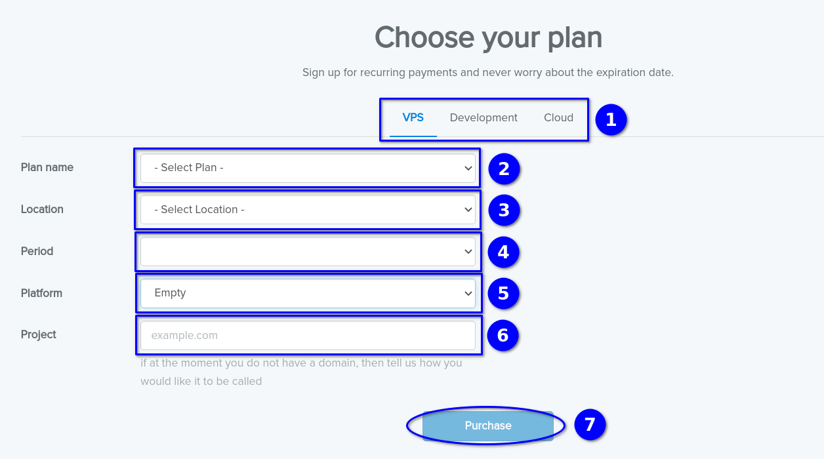Open the Cloud plans tab
The height and width of the screenshot is (459, 824).
[558, 118]
